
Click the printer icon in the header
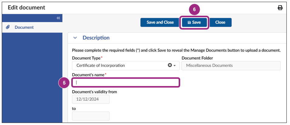coord(280,8)
